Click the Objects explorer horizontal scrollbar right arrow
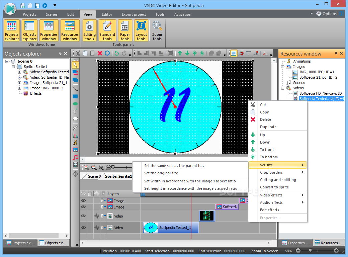The width and height of the screenshot is (348, 257). click(x=66, y=236)
